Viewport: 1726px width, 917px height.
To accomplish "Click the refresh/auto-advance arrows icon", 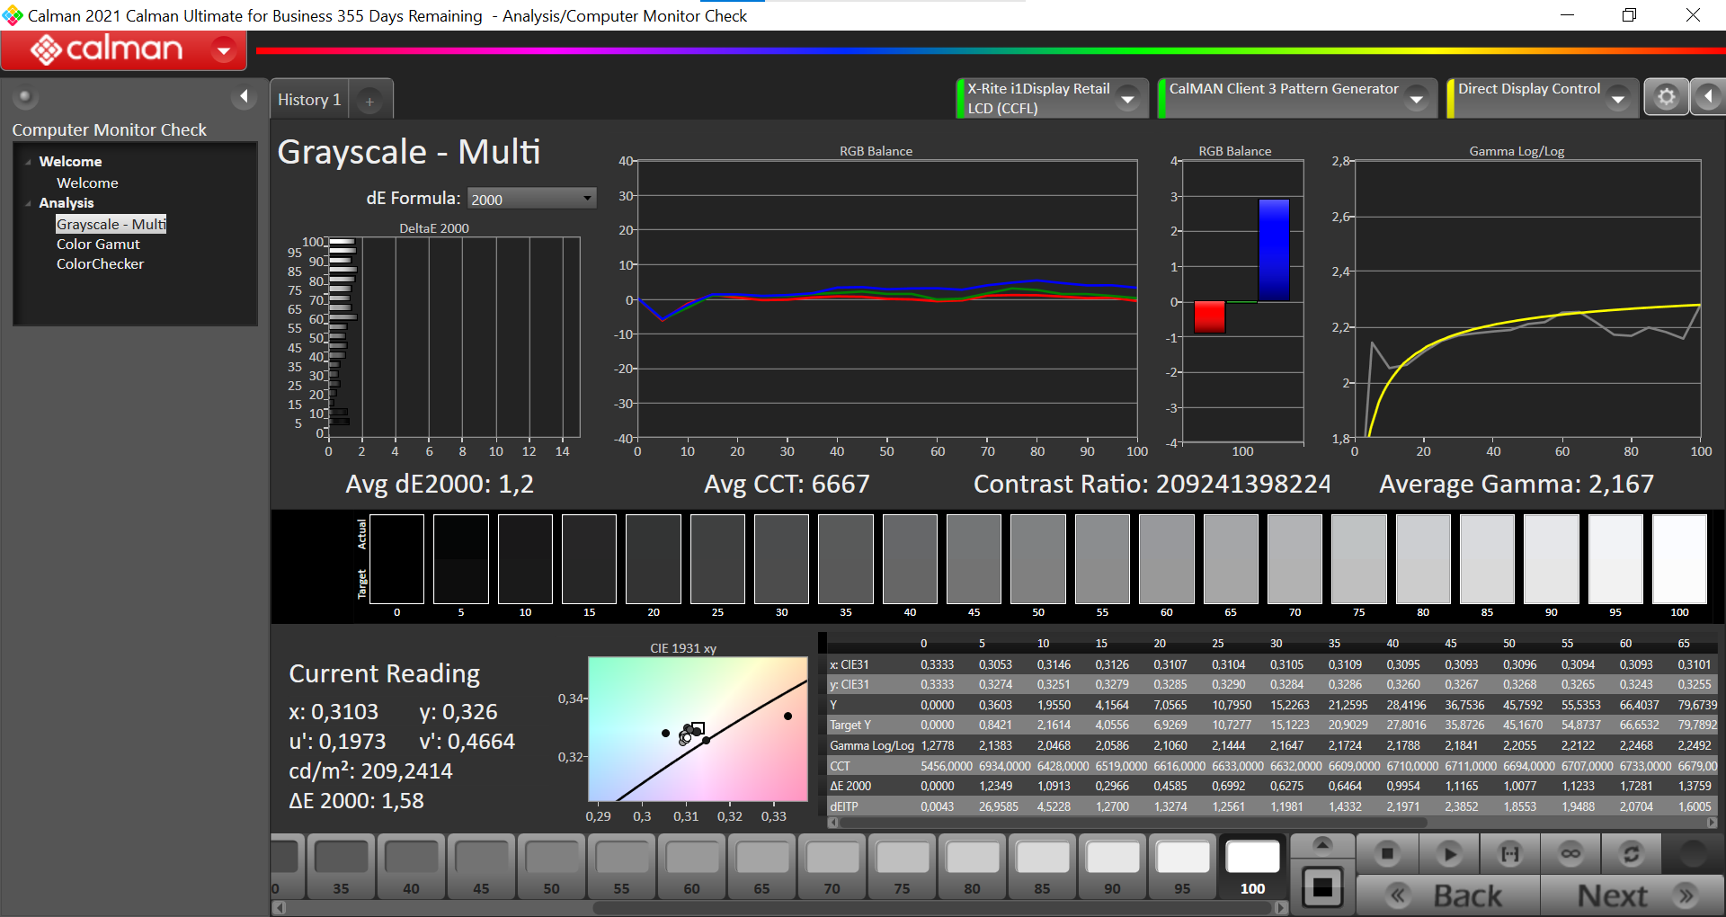I will (x=1632, y=853).
